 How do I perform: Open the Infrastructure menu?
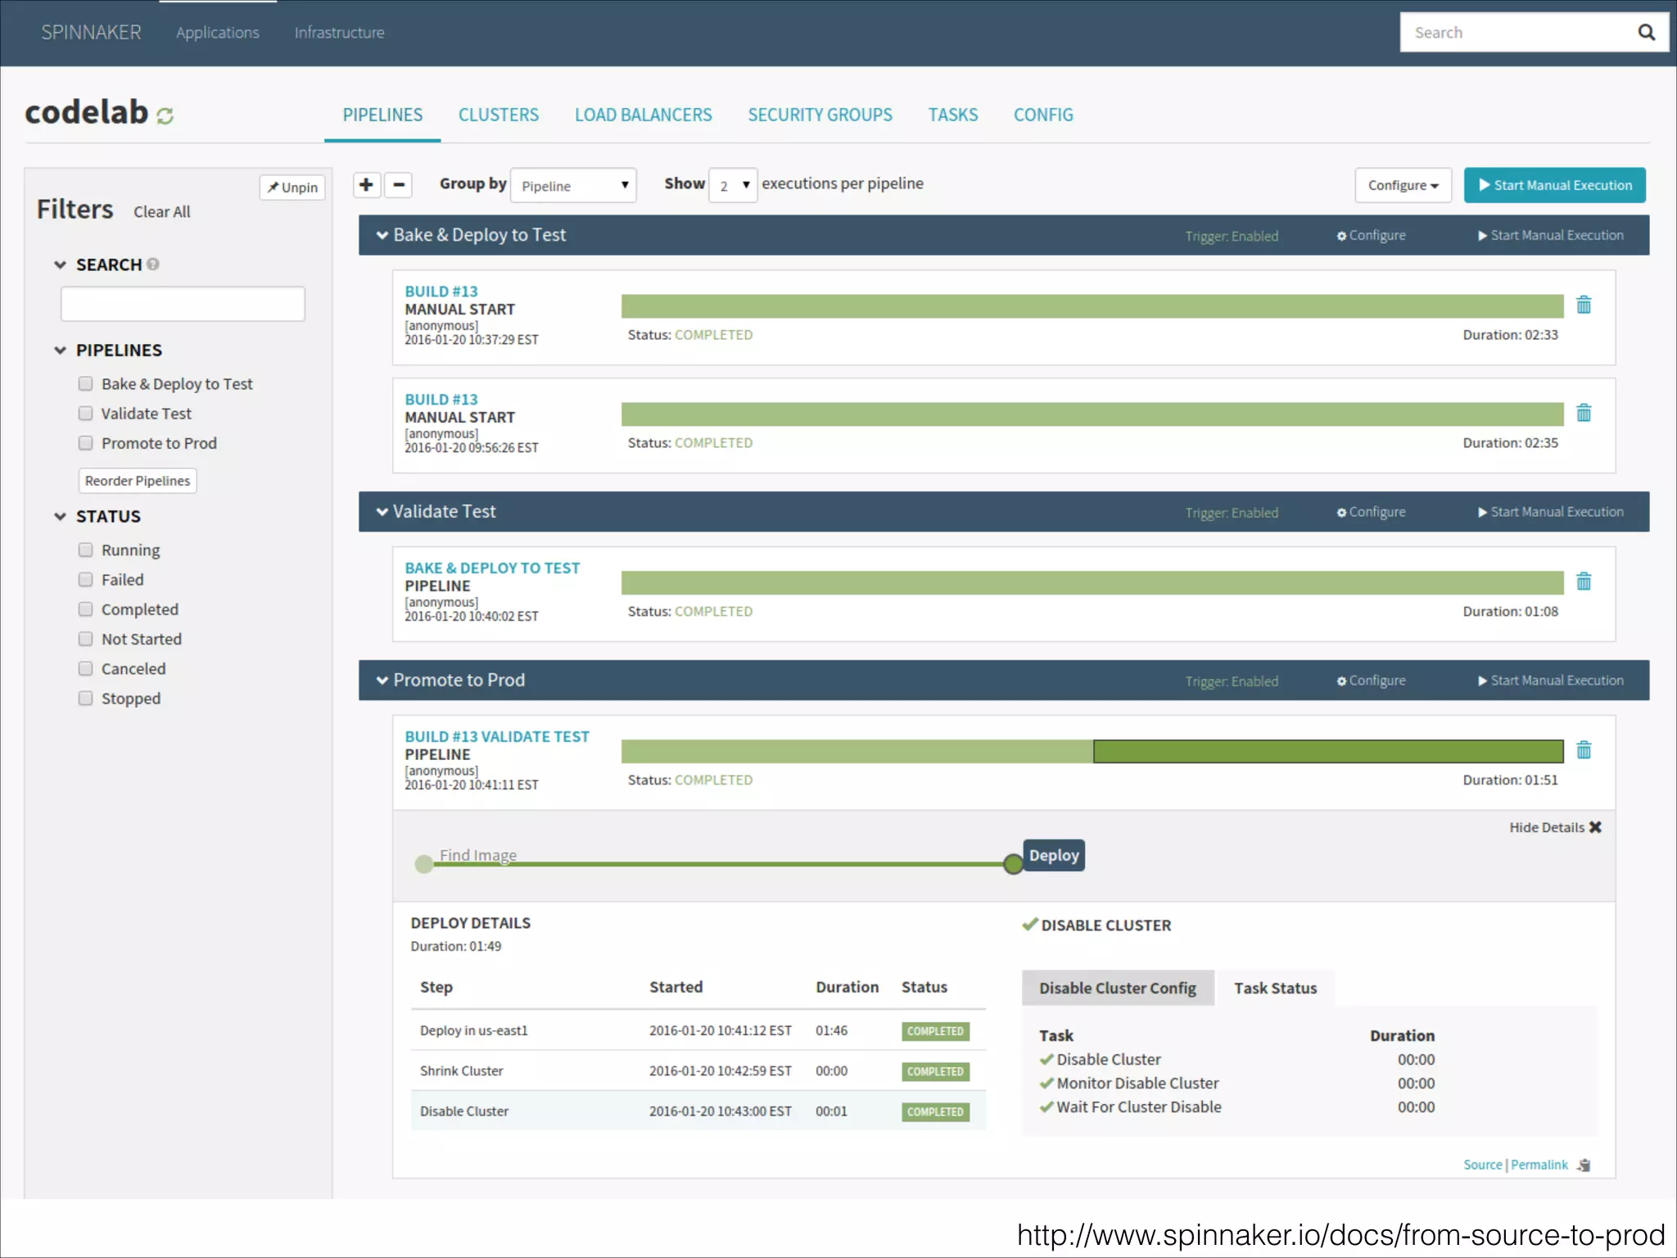coord(339,33)
